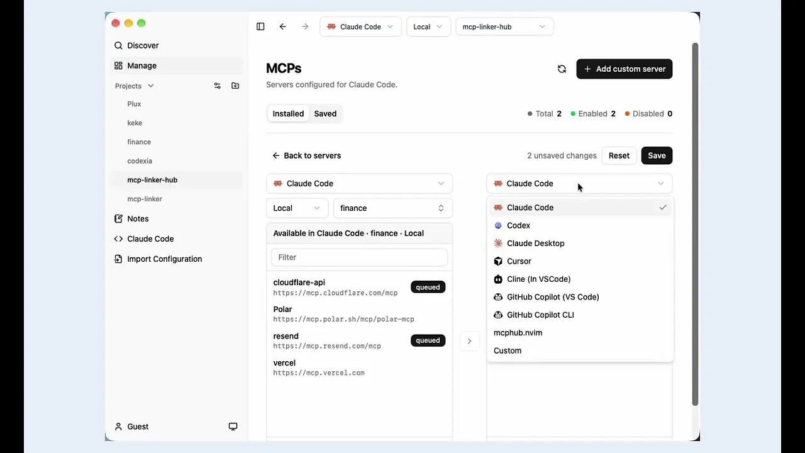
Task: Toggle the sidebar panel icon
Action: tap(260, 26)
